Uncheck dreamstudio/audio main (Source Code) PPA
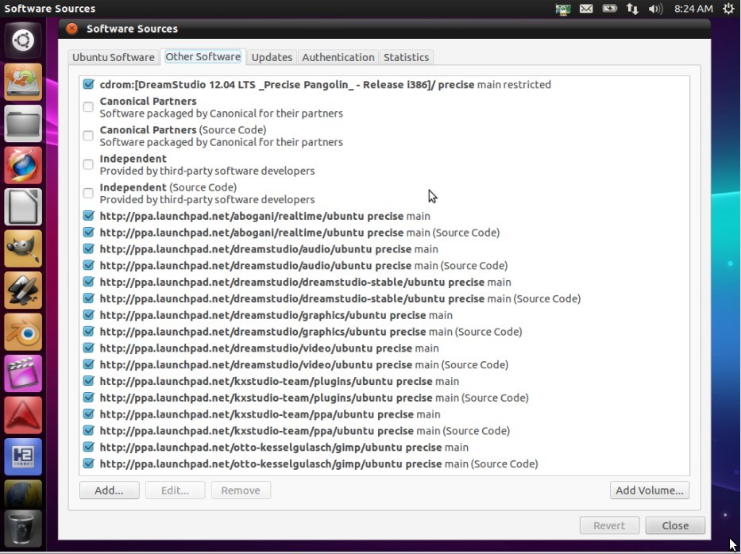Screen dimensions: 741x554 pyautogui.click(x=88, y=265)
